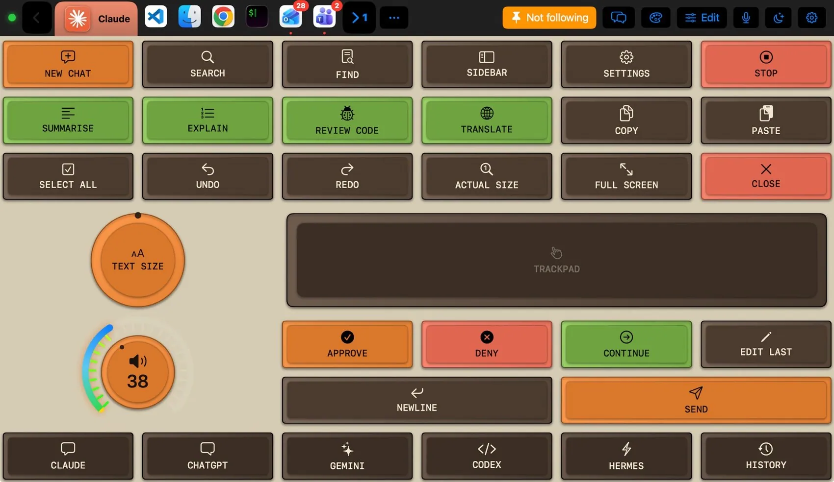Go back with the left chevron
The width and height of the screenshot is (834, 482).
coord(36,18)
